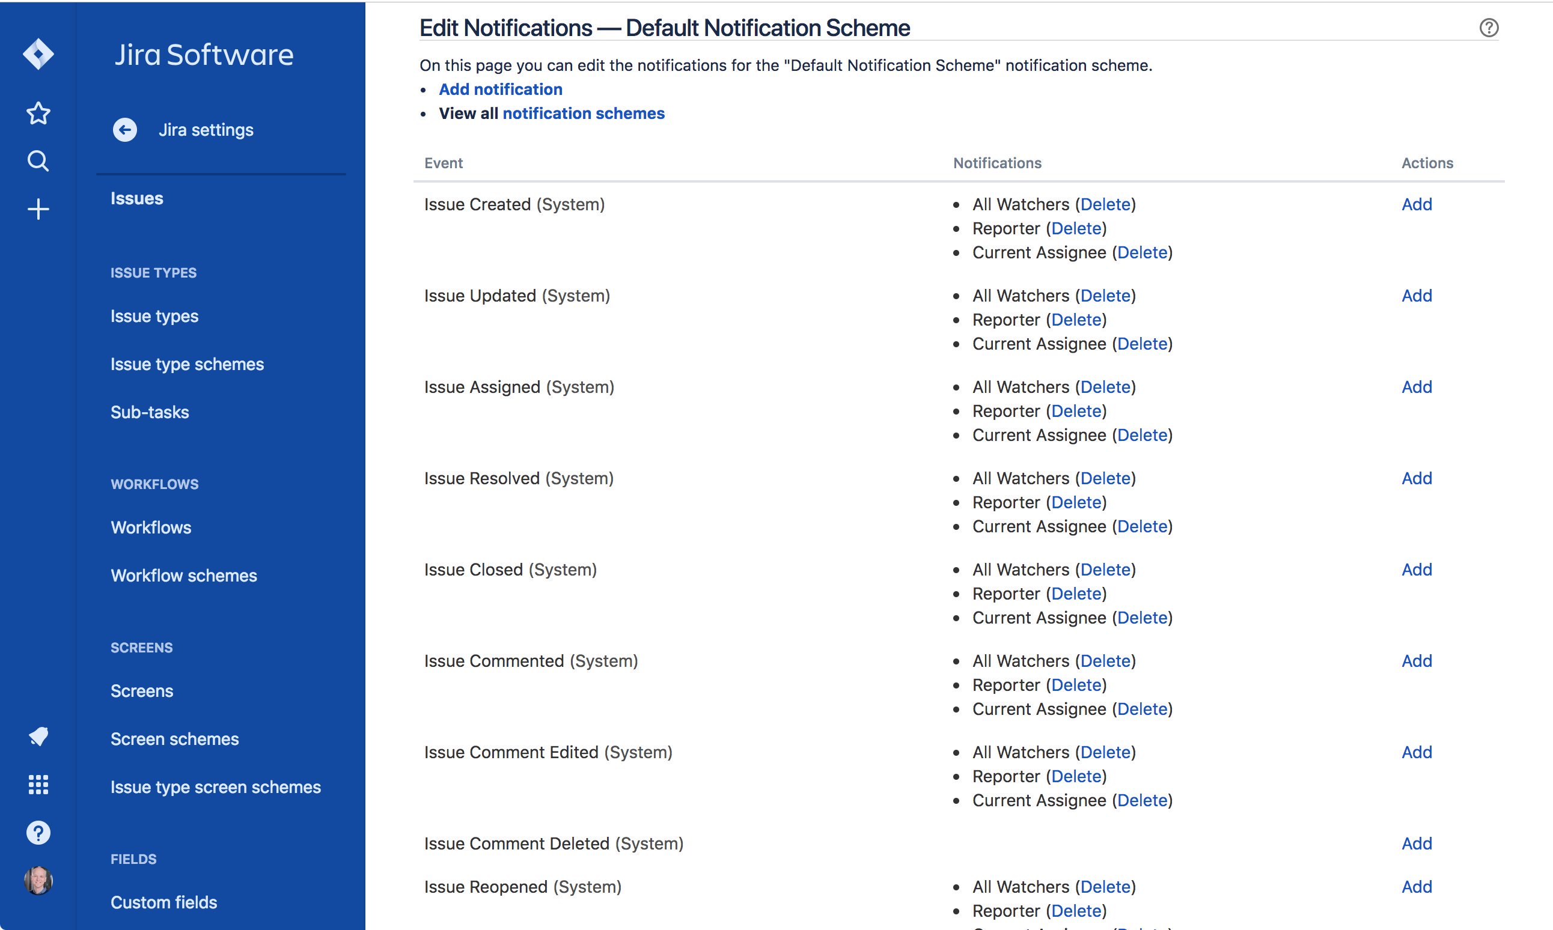Open starred items via star icon

point(38,114)
